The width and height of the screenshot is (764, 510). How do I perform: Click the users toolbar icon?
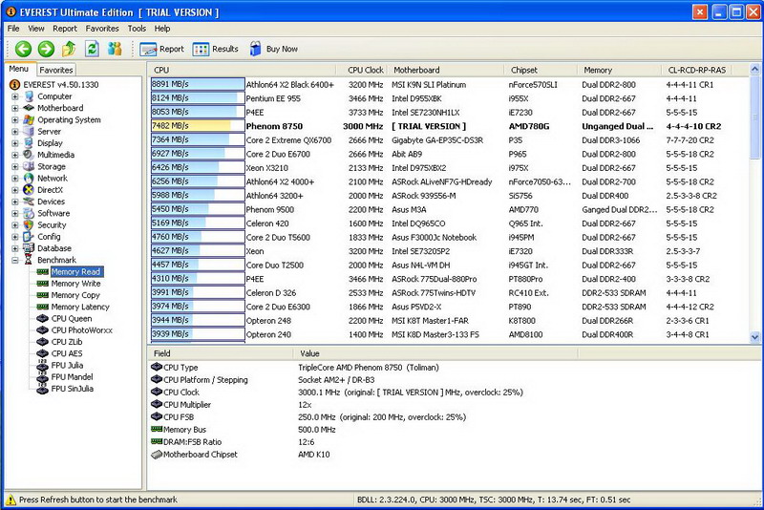(115, 49)
